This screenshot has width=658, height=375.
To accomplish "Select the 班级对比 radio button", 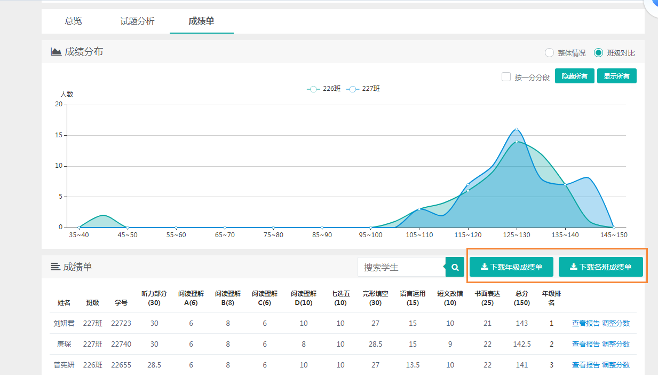I will 598,53.
